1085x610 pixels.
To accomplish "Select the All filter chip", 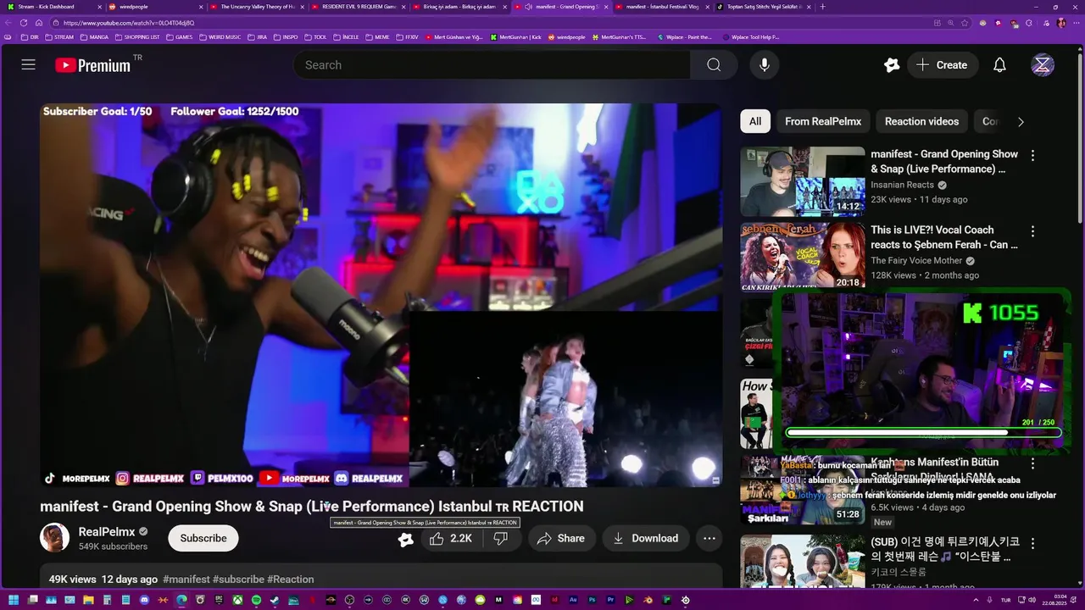I will point(755,121).
